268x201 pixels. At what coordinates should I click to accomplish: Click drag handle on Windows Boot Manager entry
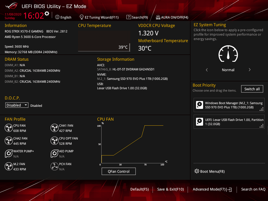pos(261,109)
